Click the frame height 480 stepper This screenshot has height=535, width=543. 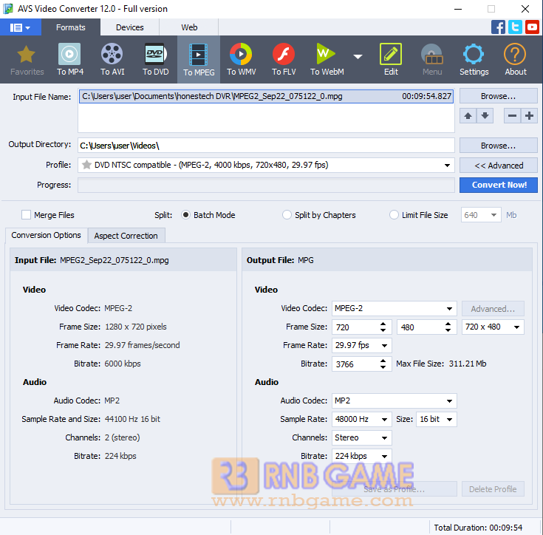448,327
